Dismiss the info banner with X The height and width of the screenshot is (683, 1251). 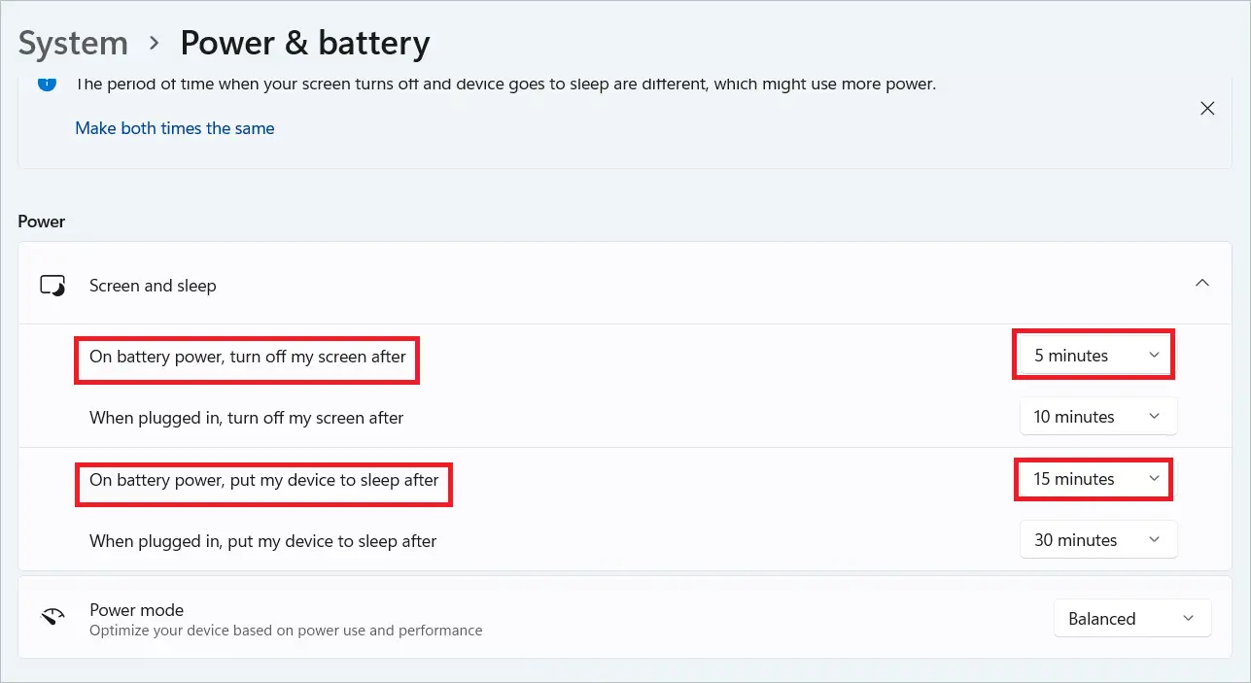pyautogui.click(x=1207, y=108)
